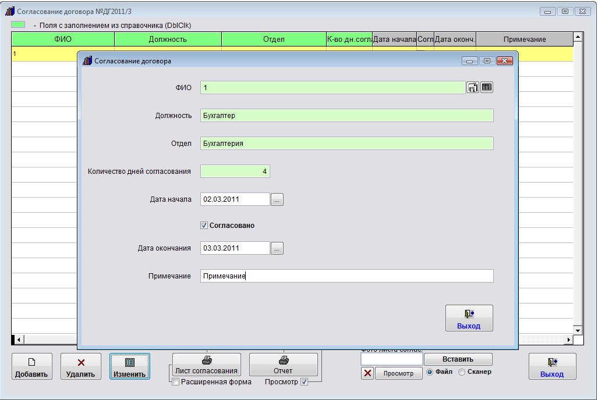Select table row with ФИО value 1

click(44, 53)
